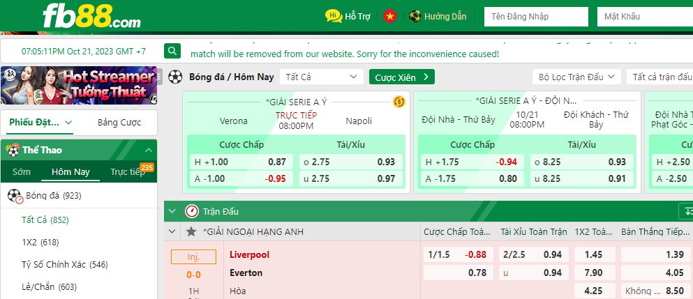Click the Mật Khẩu password field
The image size is (693, 299).
(x=646, y=16)
